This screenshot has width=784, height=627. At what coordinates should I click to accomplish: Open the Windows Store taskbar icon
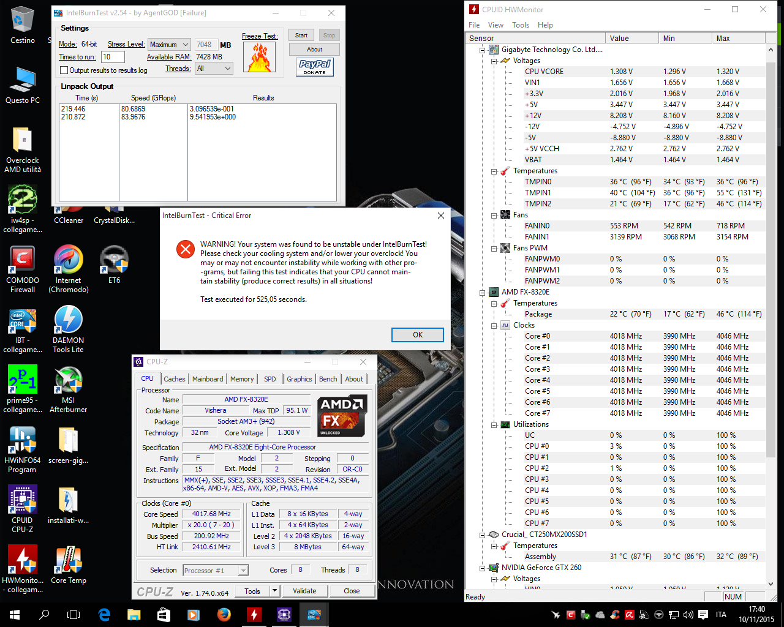coord(164,615)
